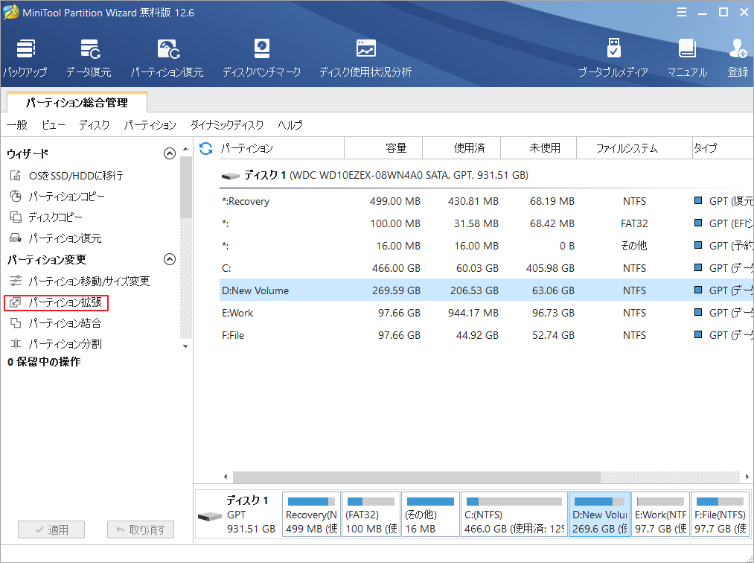Viewport: 754px width, 563px height.
Task: Sort by タイプ column header
Action: coord(722,148)
